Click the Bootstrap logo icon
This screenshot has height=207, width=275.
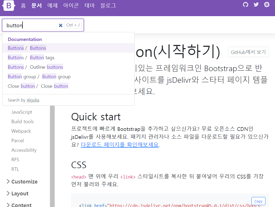click(9, 6)
